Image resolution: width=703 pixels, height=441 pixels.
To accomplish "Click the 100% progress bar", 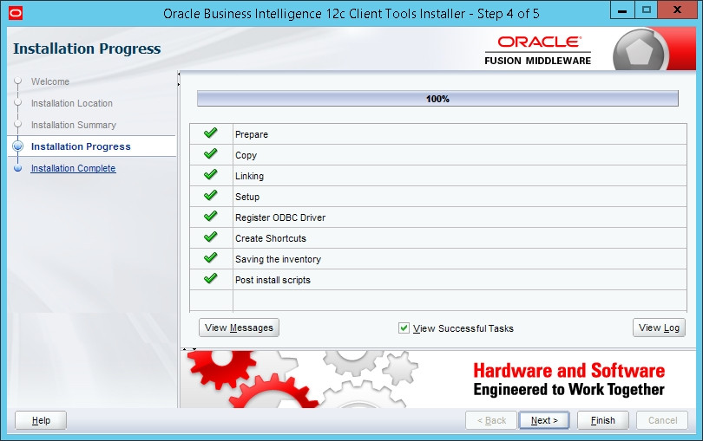I will pyautogui.click(x=437, y=99).
